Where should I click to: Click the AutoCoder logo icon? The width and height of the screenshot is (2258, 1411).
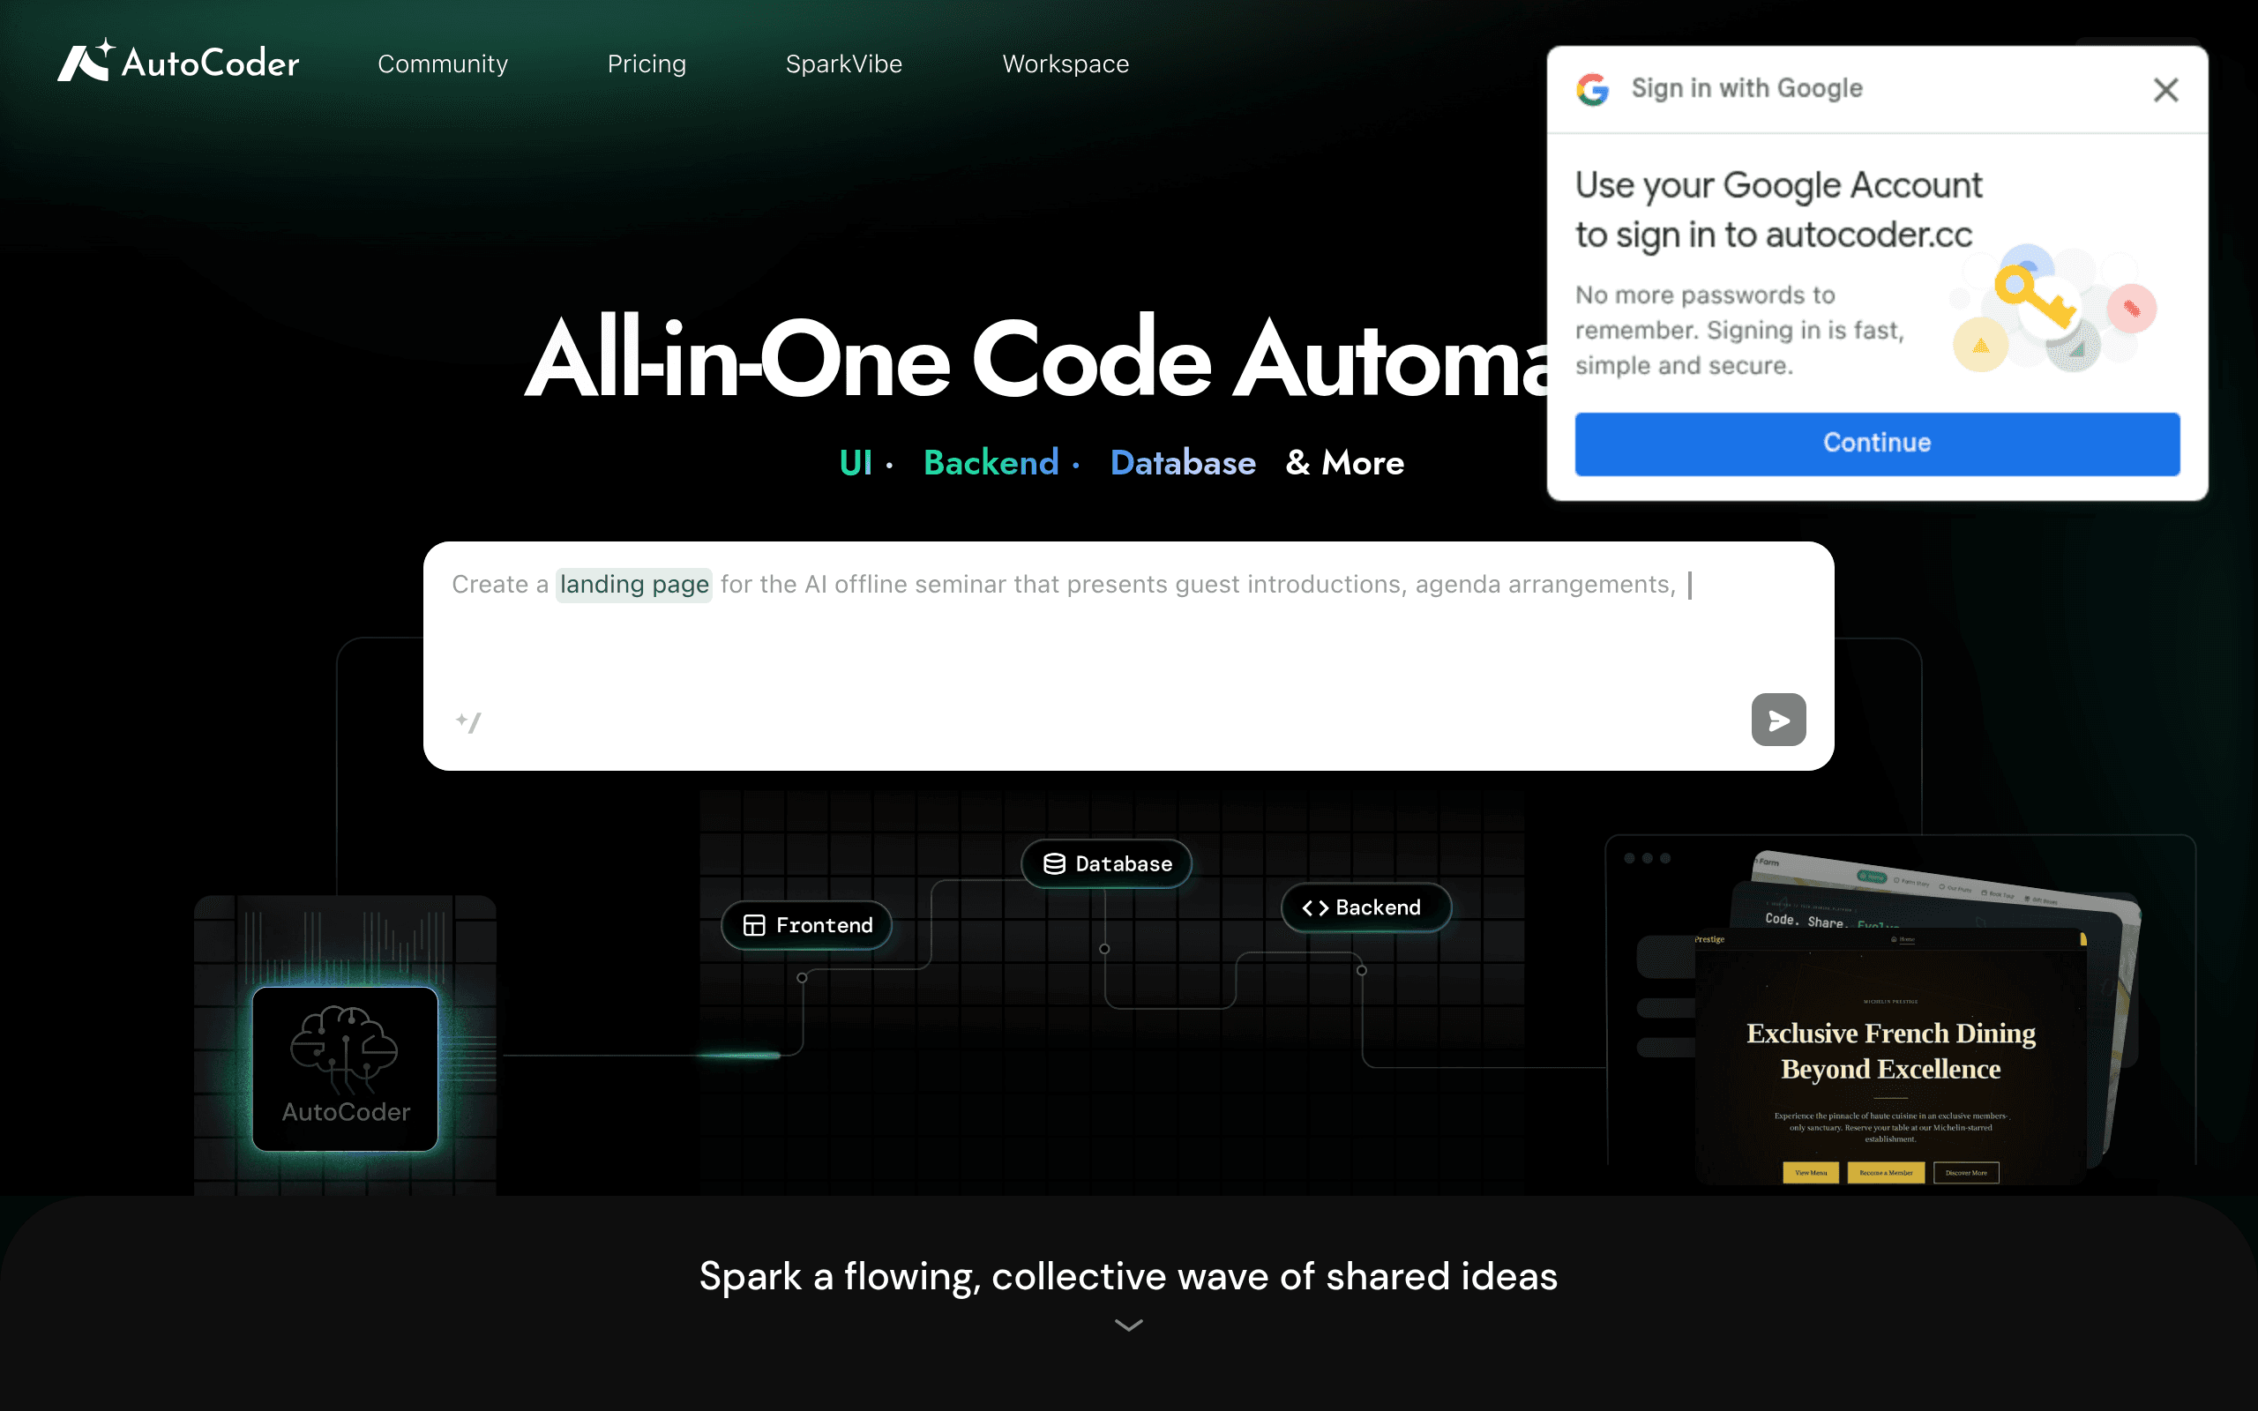click(x=86, y=61)
